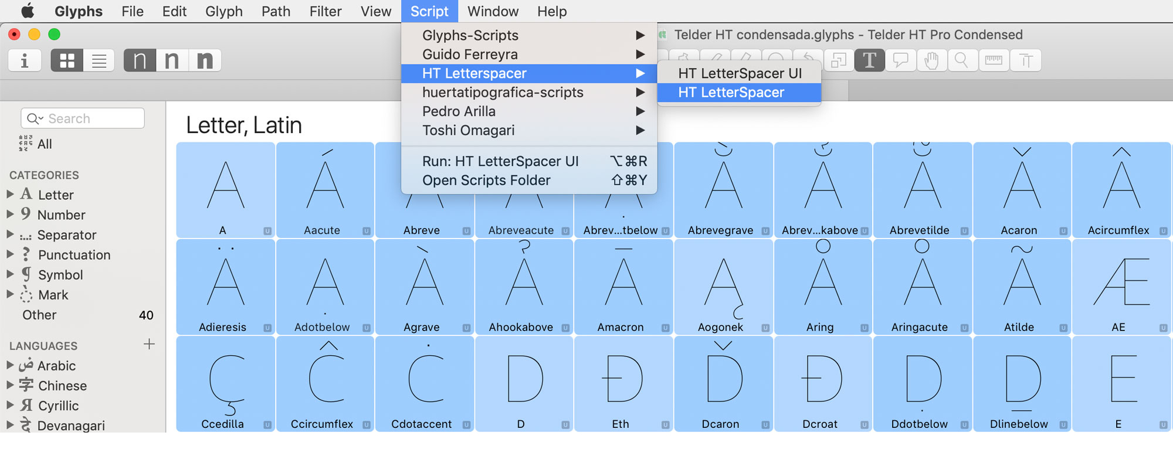
Task: Click the unicode badge on glyph Ddotbelow
Action: point(964,425)
